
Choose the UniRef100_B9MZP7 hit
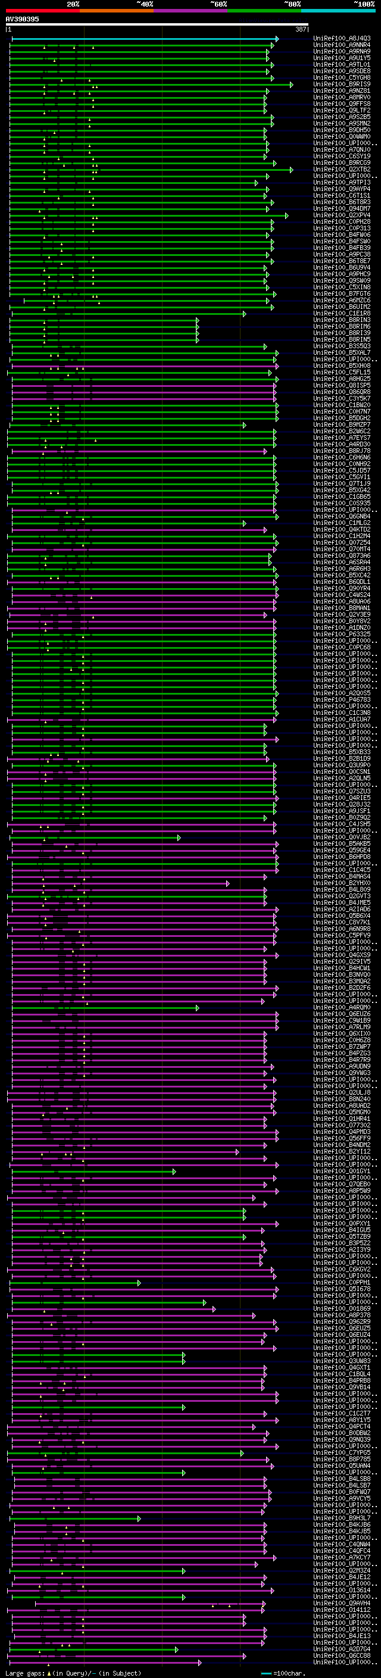(342, 425)
